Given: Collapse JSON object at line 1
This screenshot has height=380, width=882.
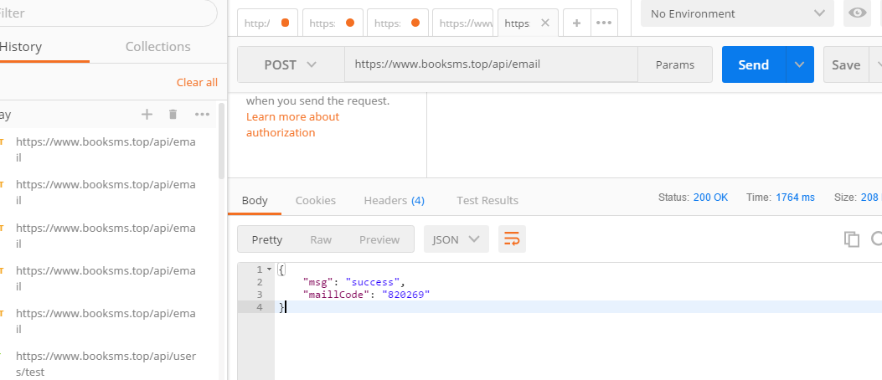Looking at the screenshot, I should (269, 269).
